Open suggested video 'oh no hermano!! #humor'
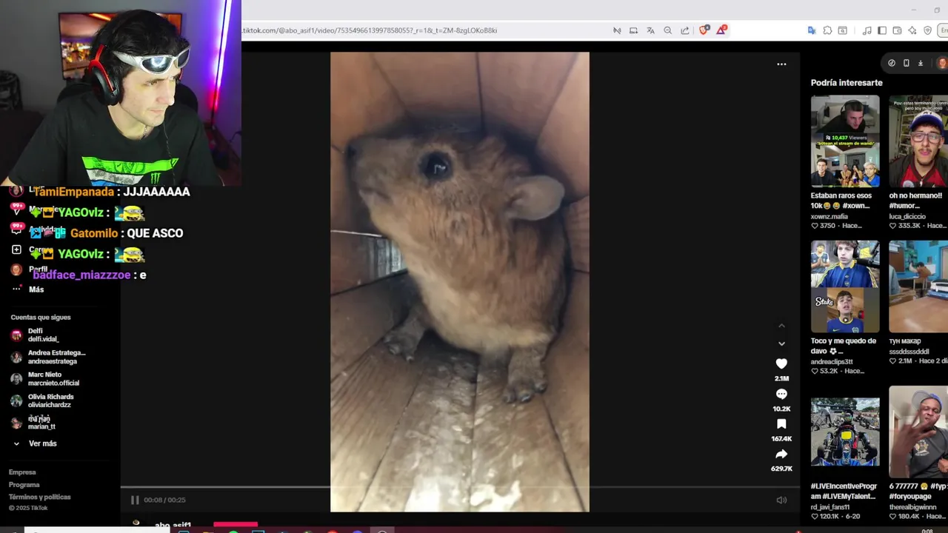The height and width of the screenshot is (533, 948). point(919,141)
